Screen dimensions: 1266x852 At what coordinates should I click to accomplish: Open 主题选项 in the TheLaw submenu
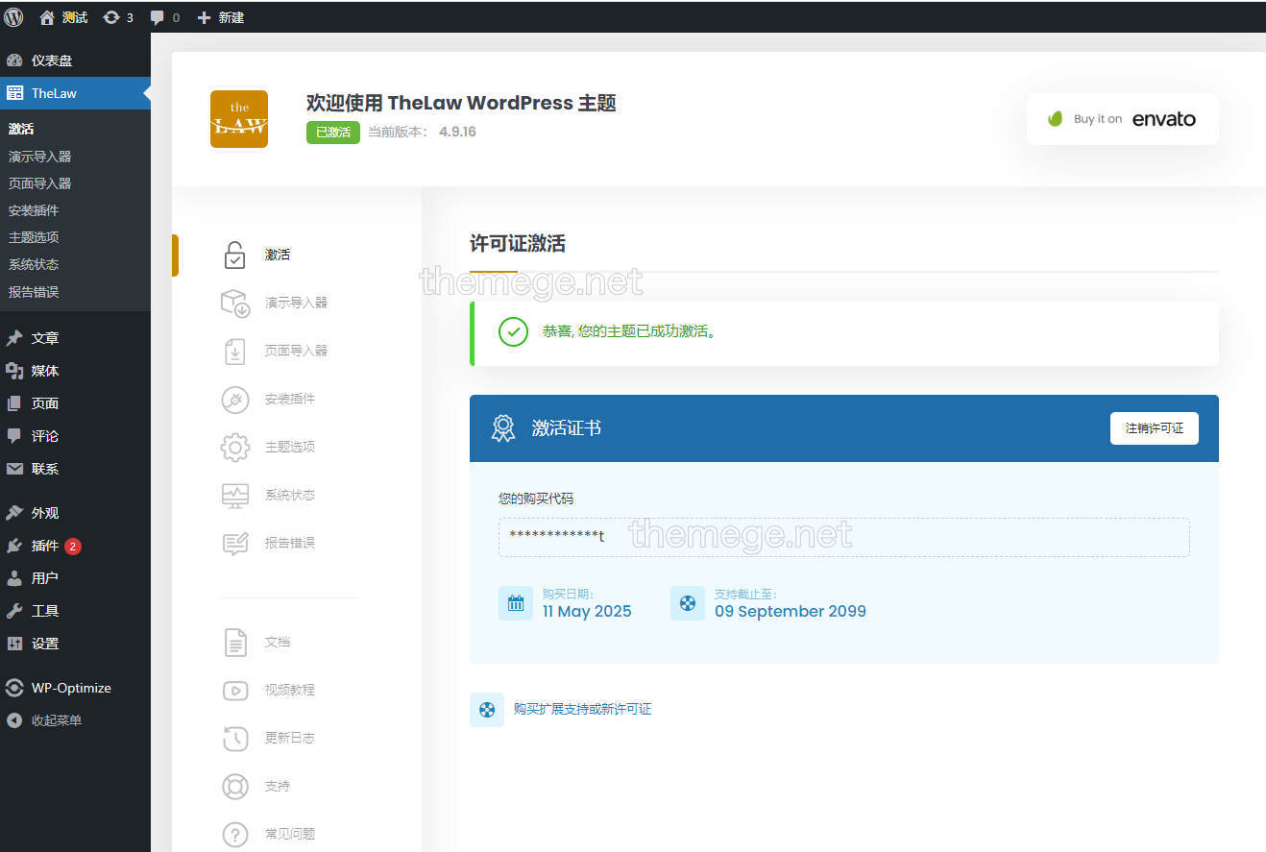click(x=34, y=237)
